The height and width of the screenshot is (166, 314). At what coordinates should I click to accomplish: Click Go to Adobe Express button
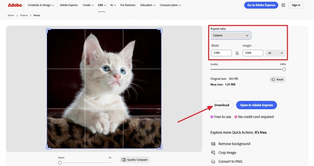pyautogui.click(x=261, y=5)
